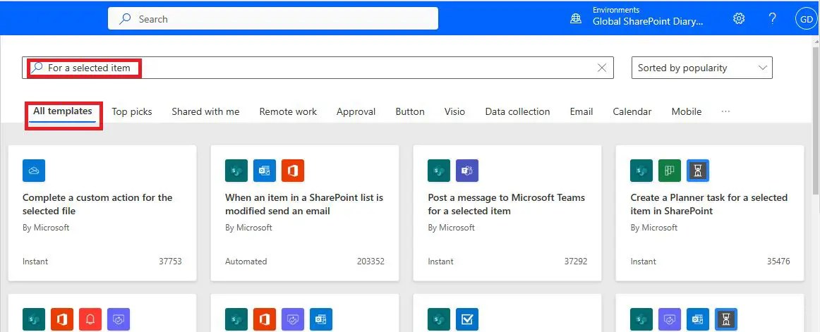The image size is (820, 332).
Task: Open the Mobile tab
Action: 687,111
